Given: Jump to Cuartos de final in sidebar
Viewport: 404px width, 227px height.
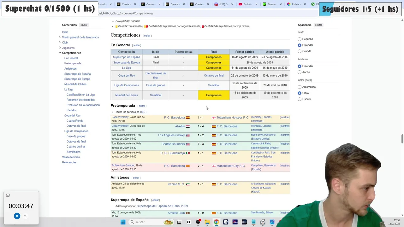Looking at the screenshot, I should point(76,147).
